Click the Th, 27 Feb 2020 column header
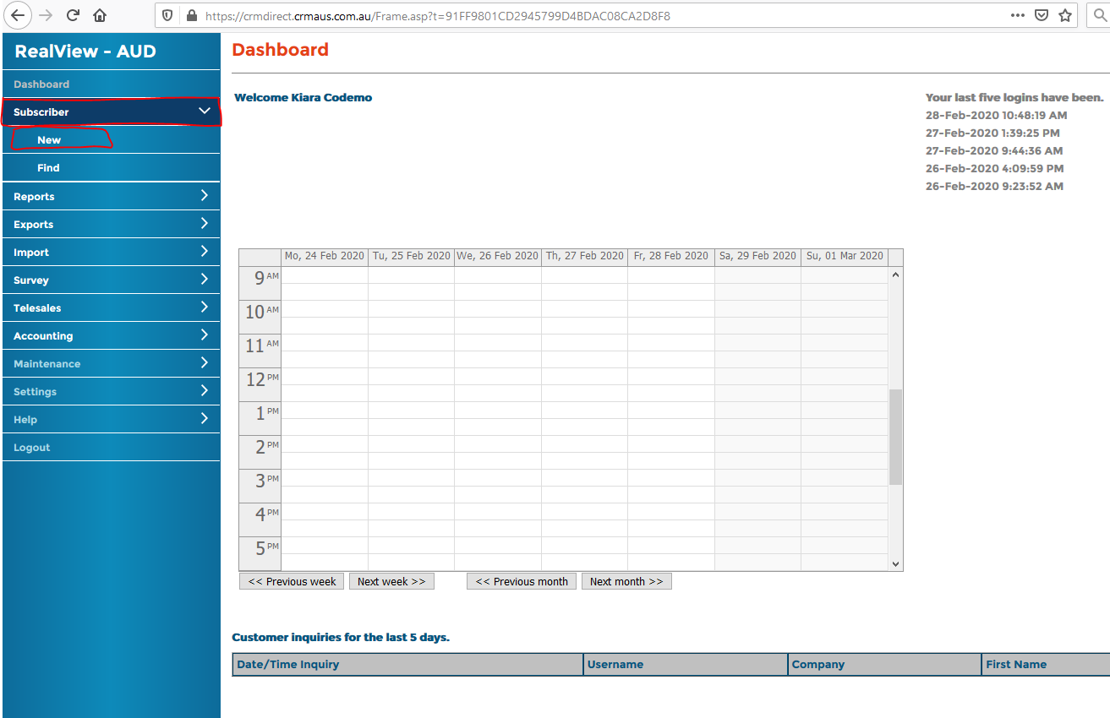 [585, 256]
